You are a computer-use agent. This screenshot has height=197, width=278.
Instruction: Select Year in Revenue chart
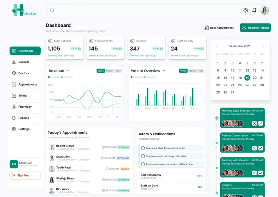tap(118, 71)
